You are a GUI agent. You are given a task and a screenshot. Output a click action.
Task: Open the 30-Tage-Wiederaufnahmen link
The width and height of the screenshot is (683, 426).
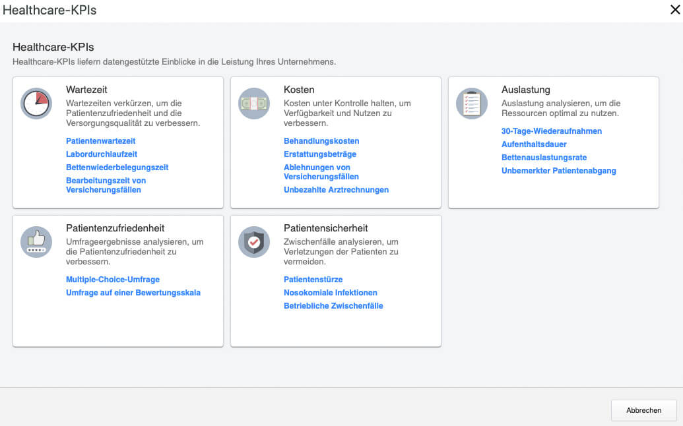(x=552, y=131)
